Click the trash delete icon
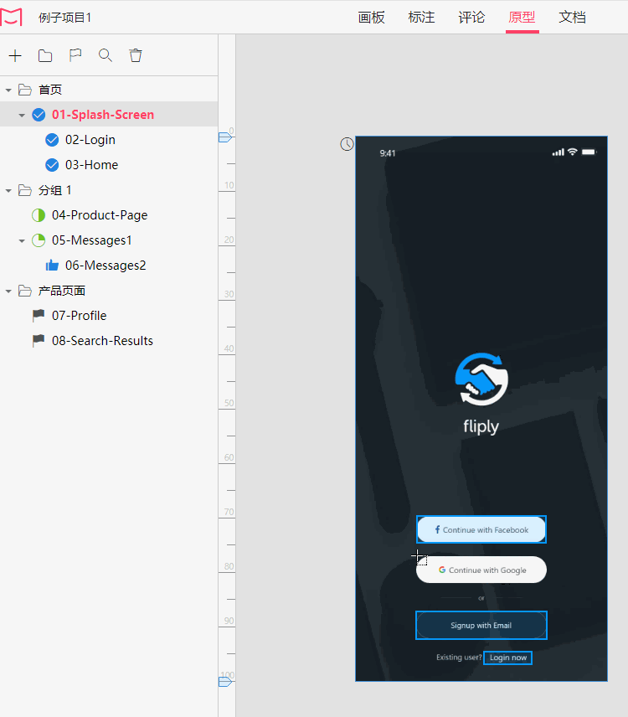The width and height of the screenshot is (628, 717). tap(136, 55)
